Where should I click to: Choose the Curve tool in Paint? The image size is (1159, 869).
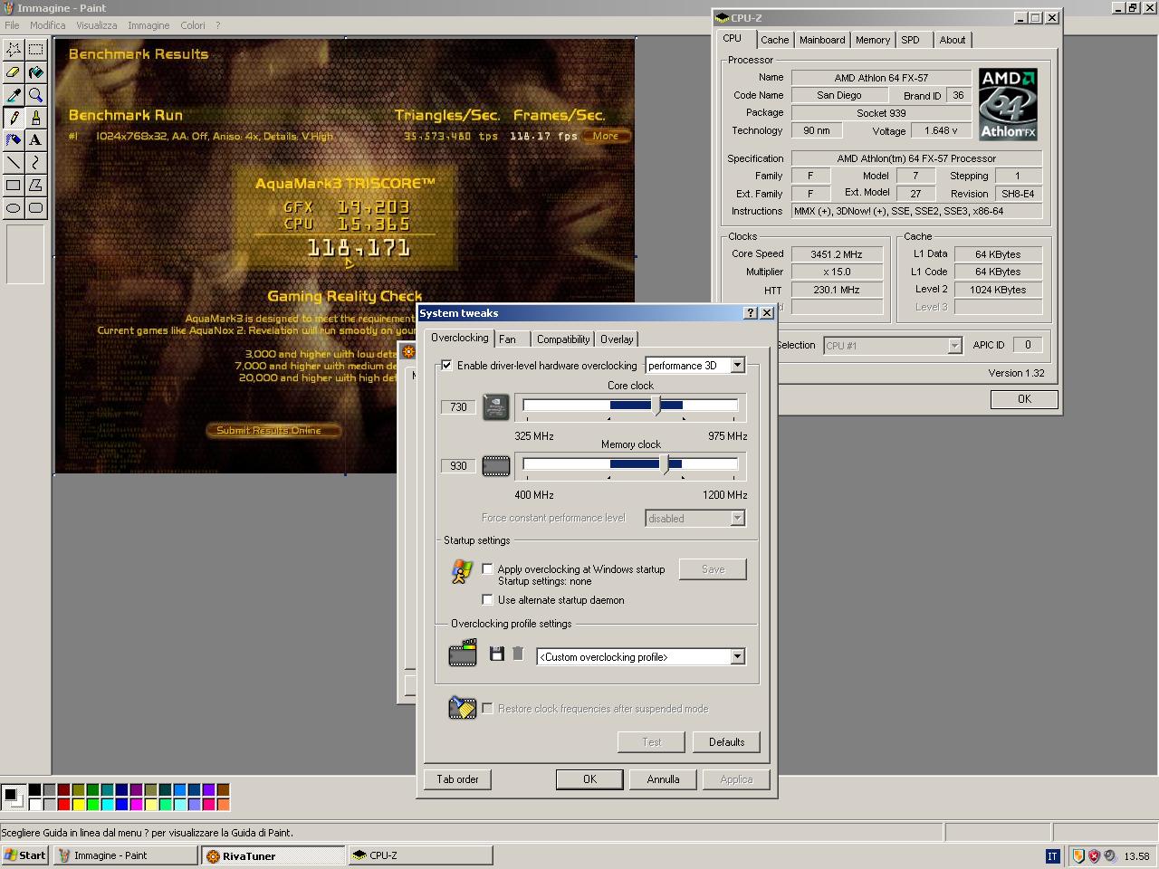35,163
